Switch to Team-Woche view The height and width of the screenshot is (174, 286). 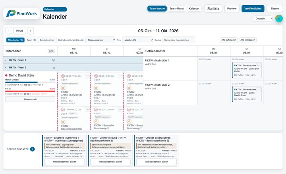point(157,9)
